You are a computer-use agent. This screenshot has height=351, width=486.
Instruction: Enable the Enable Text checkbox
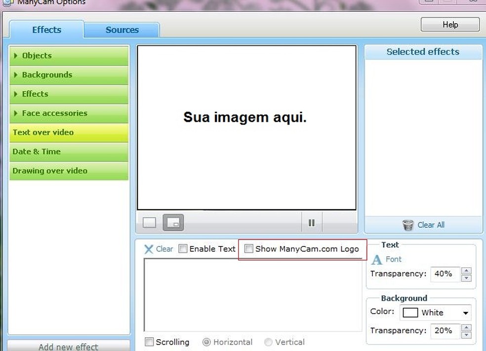(x=183, y=248)
